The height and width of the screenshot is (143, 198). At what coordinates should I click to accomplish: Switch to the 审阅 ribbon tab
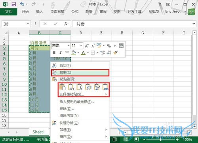coord(103,12)
